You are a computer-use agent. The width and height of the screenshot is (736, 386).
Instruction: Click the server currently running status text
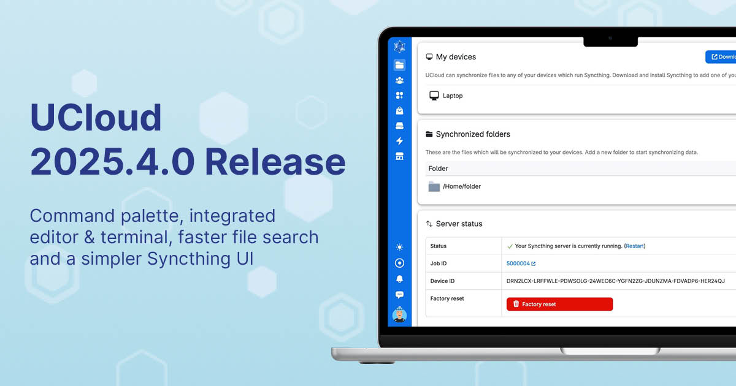[x=569, y=246]
